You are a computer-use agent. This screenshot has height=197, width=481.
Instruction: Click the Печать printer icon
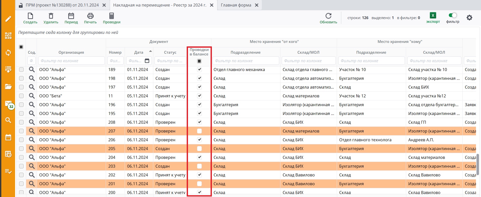point(90,16)
